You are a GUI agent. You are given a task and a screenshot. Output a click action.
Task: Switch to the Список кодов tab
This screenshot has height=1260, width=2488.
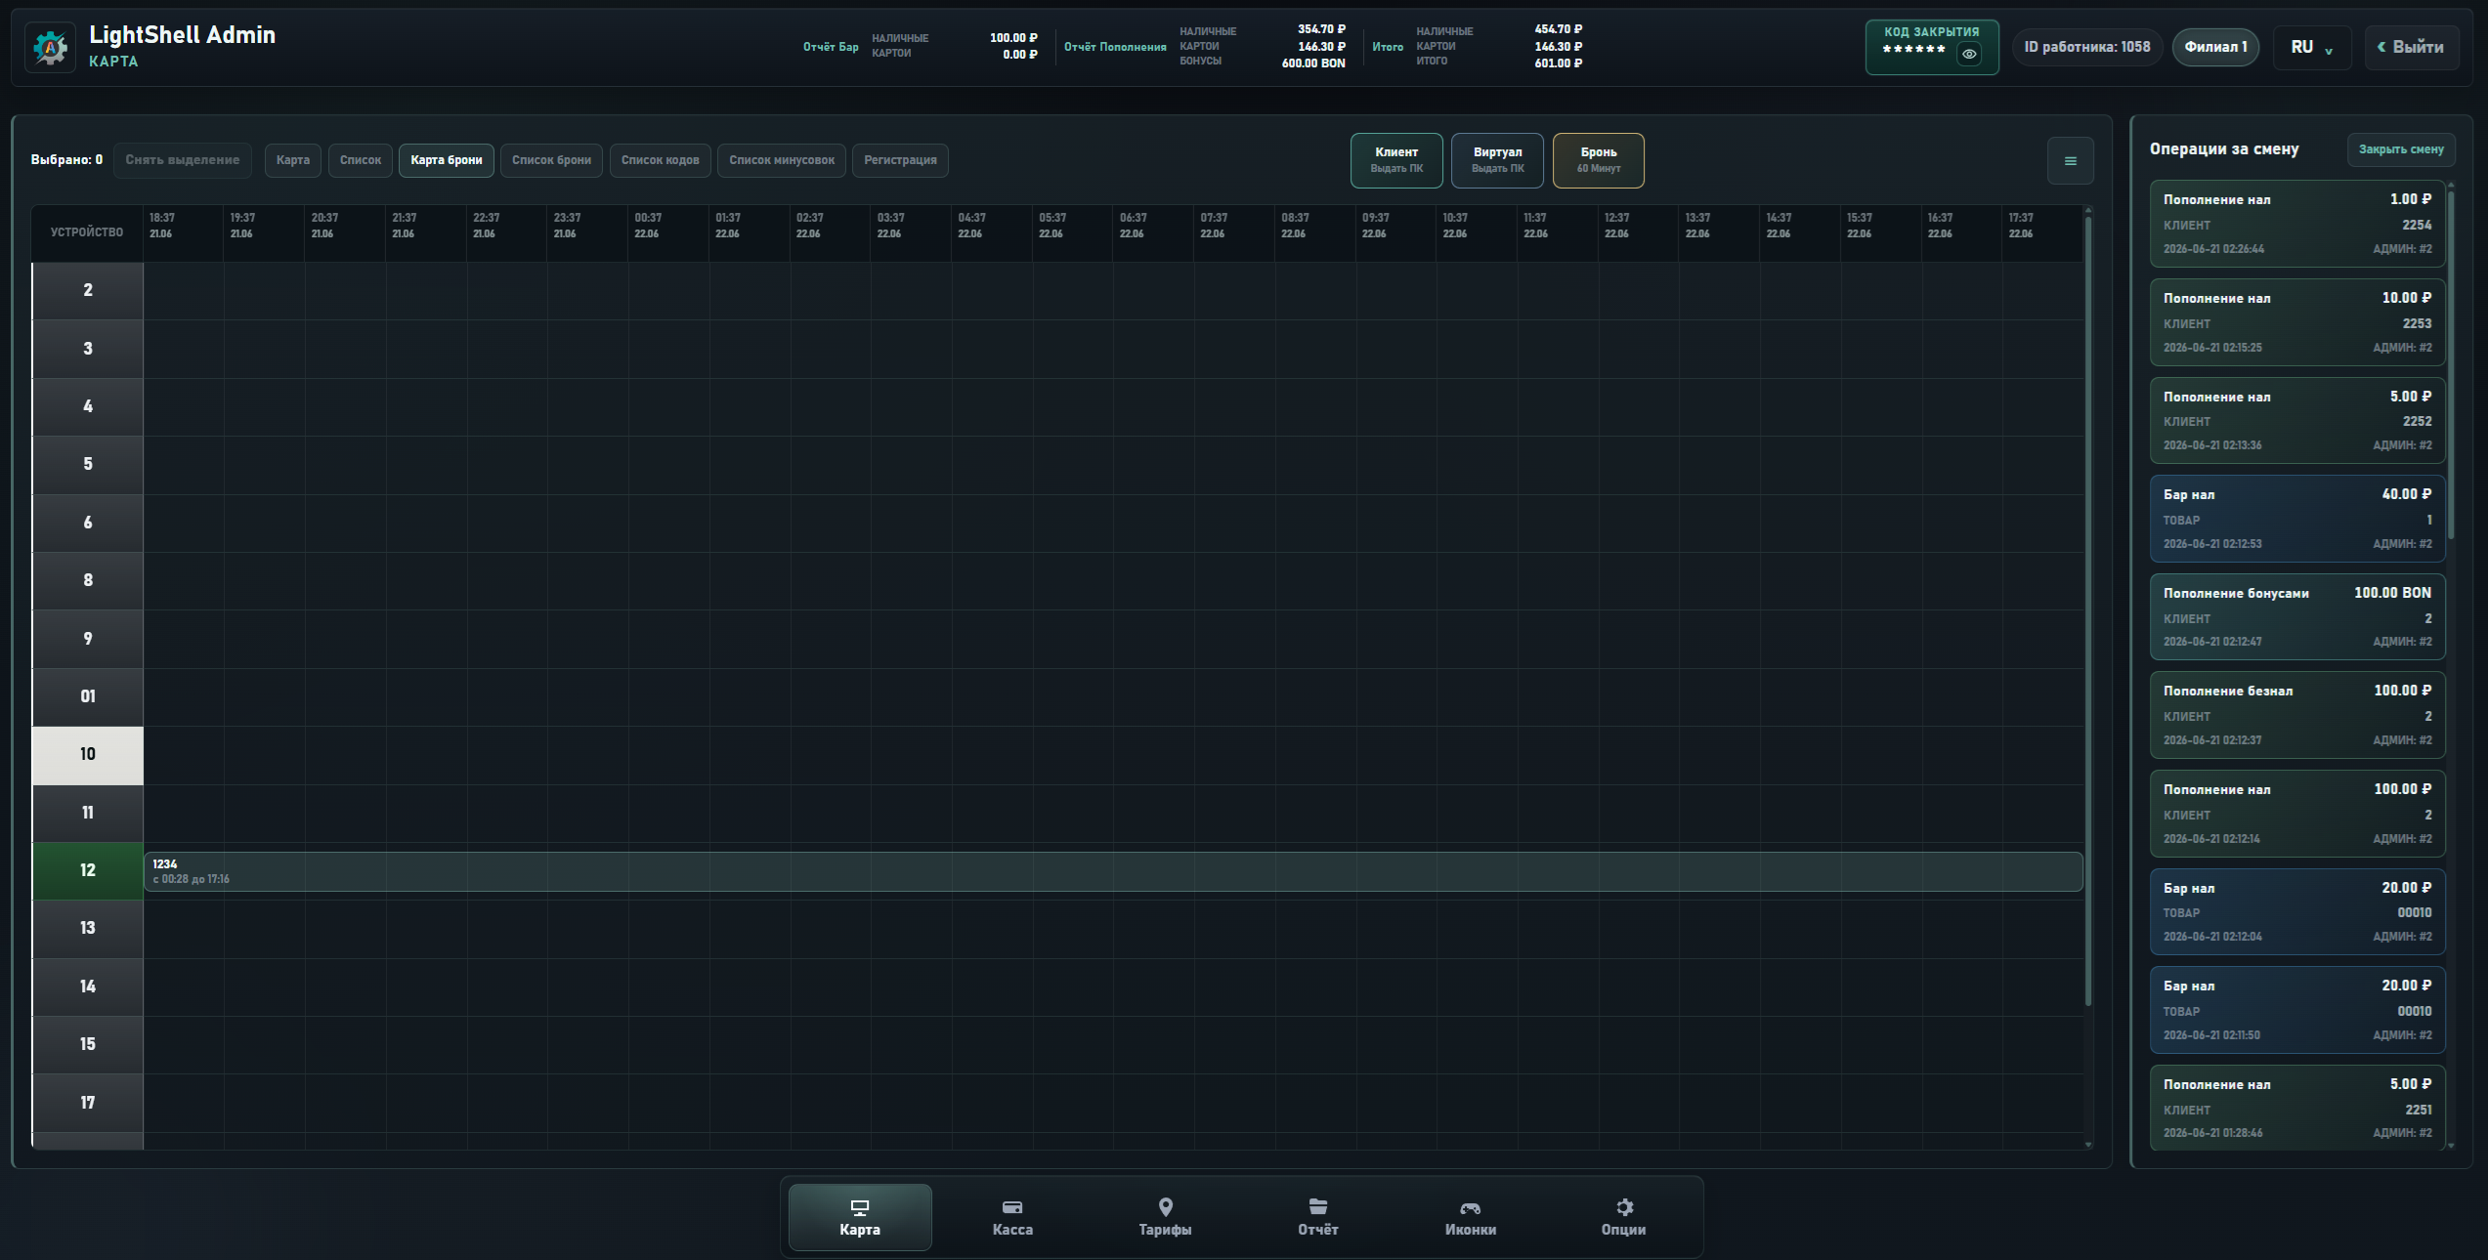click(660, 160)
